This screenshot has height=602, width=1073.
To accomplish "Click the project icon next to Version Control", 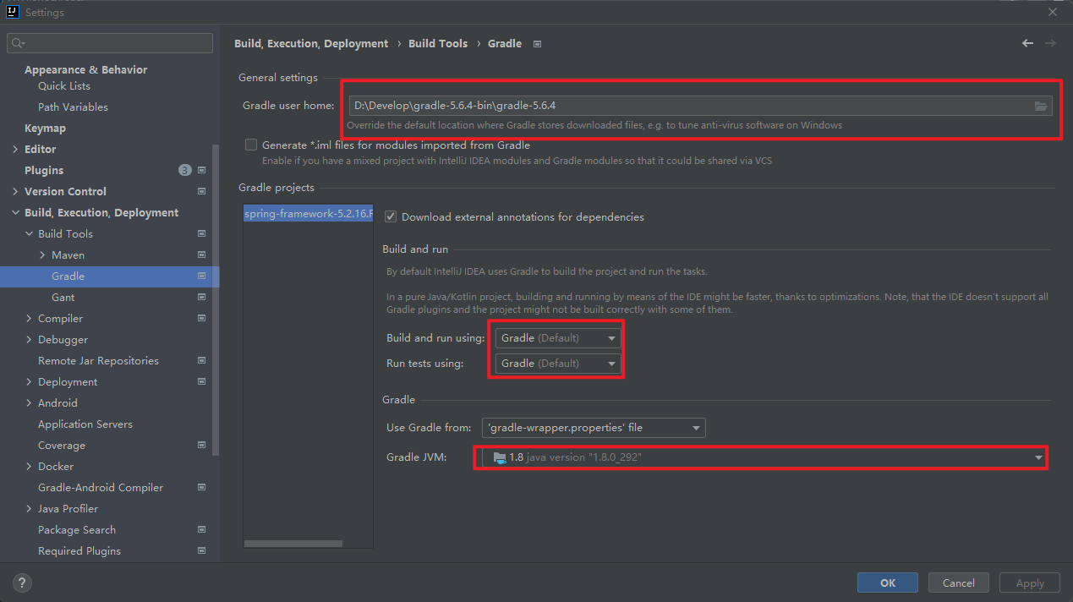I will coord(201,191).
